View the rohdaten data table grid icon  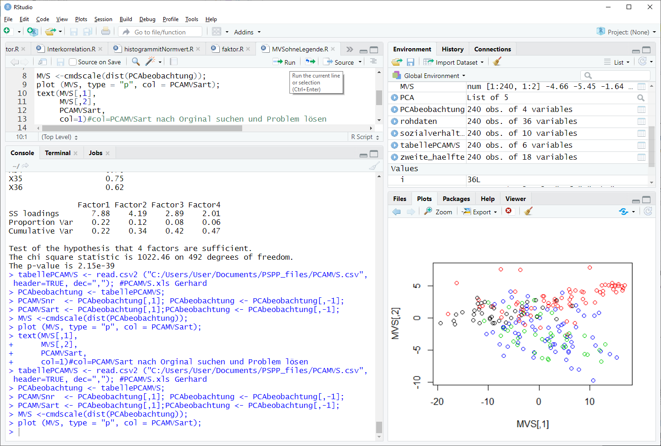pyautogui.click(x=641, y=122)
